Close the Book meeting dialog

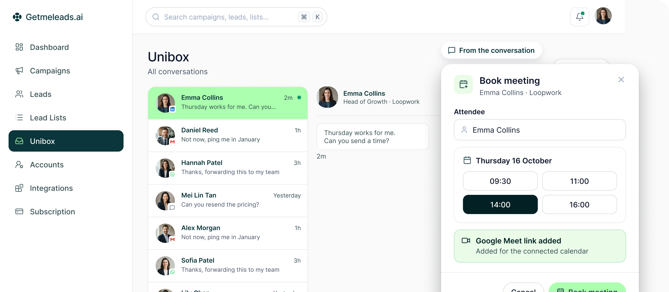(x=621, y=80)
